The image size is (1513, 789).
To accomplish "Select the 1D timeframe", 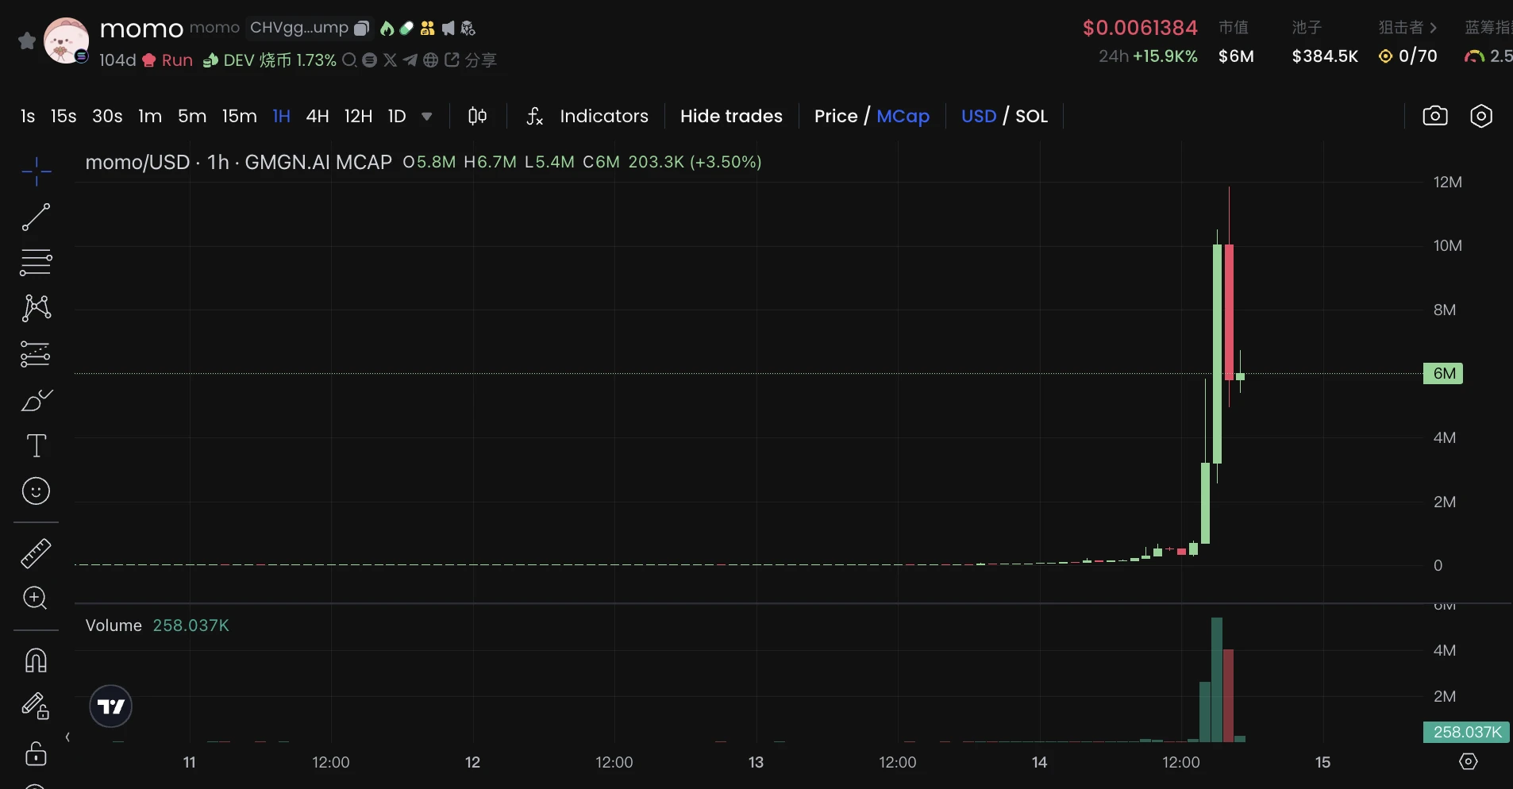I will click(x=397, y=116).
